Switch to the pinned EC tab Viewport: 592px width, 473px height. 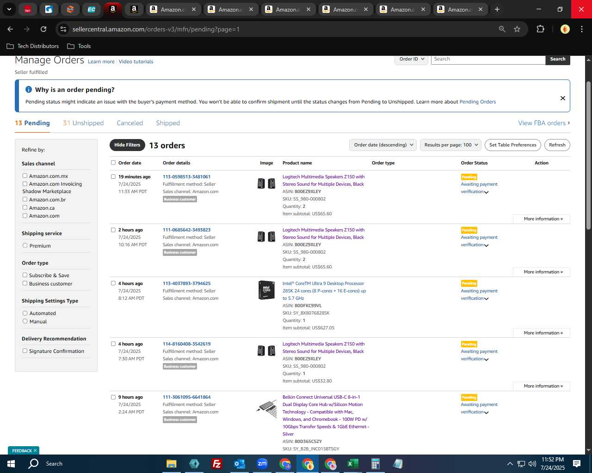coord(92,9)
